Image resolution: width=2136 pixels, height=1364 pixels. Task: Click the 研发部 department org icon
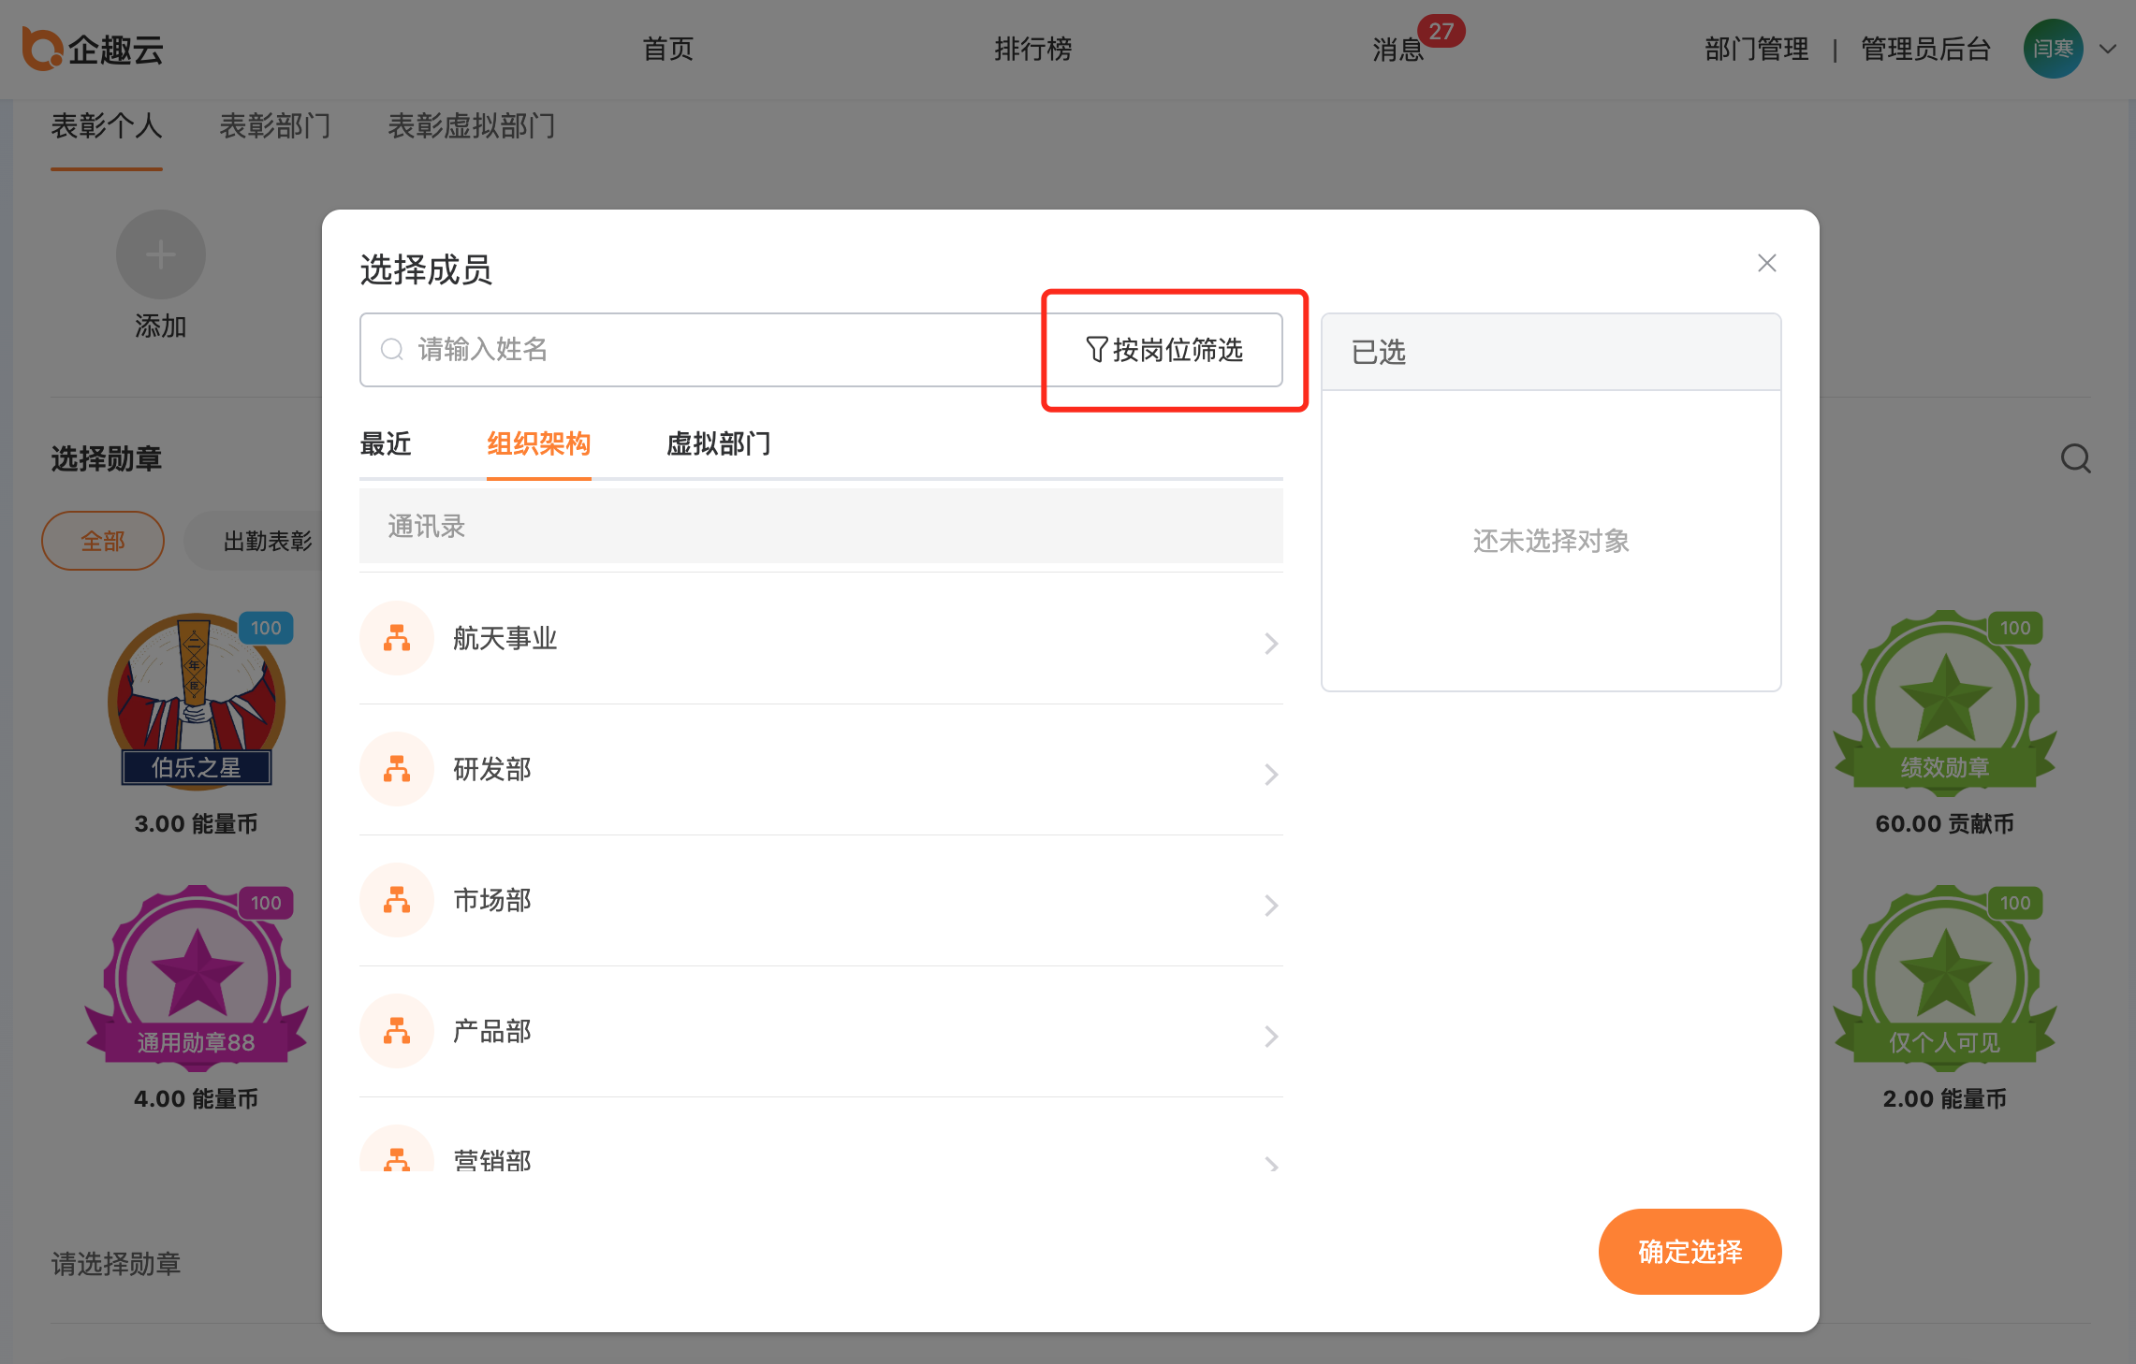tap(397, 769)
